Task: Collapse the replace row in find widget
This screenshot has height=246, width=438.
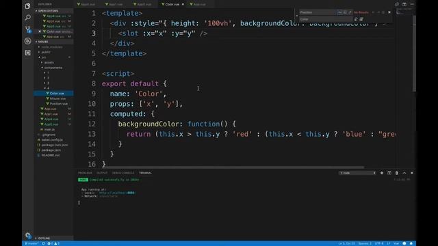Action: pos(296,16)
